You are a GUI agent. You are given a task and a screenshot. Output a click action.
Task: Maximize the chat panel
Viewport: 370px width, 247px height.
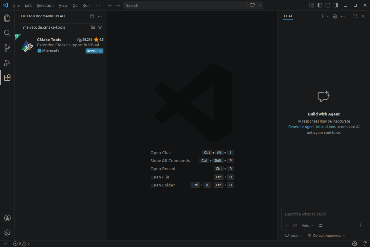tap(355, 16)
